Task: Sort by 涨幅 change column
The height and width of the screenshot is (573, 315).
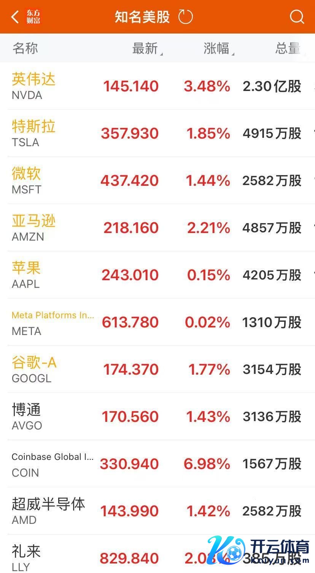Action: tap(217, 48)
